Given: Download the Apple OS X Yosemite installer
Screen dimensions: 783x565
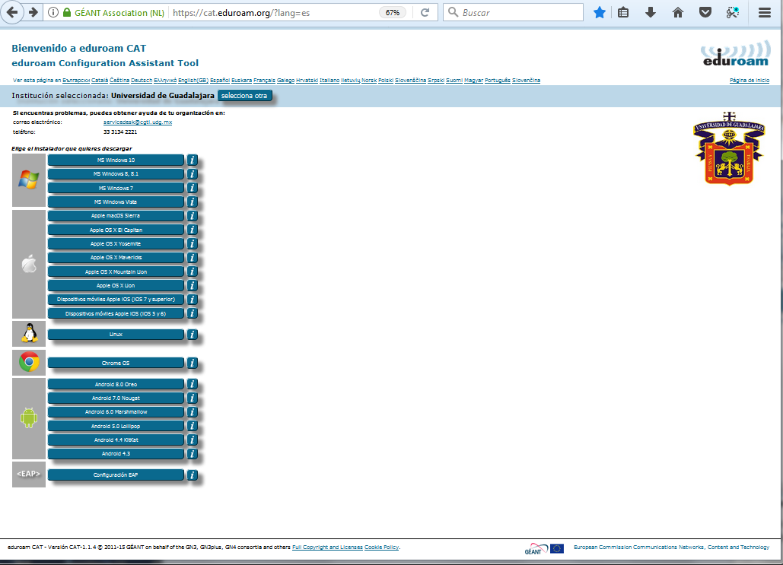Looking at the screenshot, I should click(116, 244).
